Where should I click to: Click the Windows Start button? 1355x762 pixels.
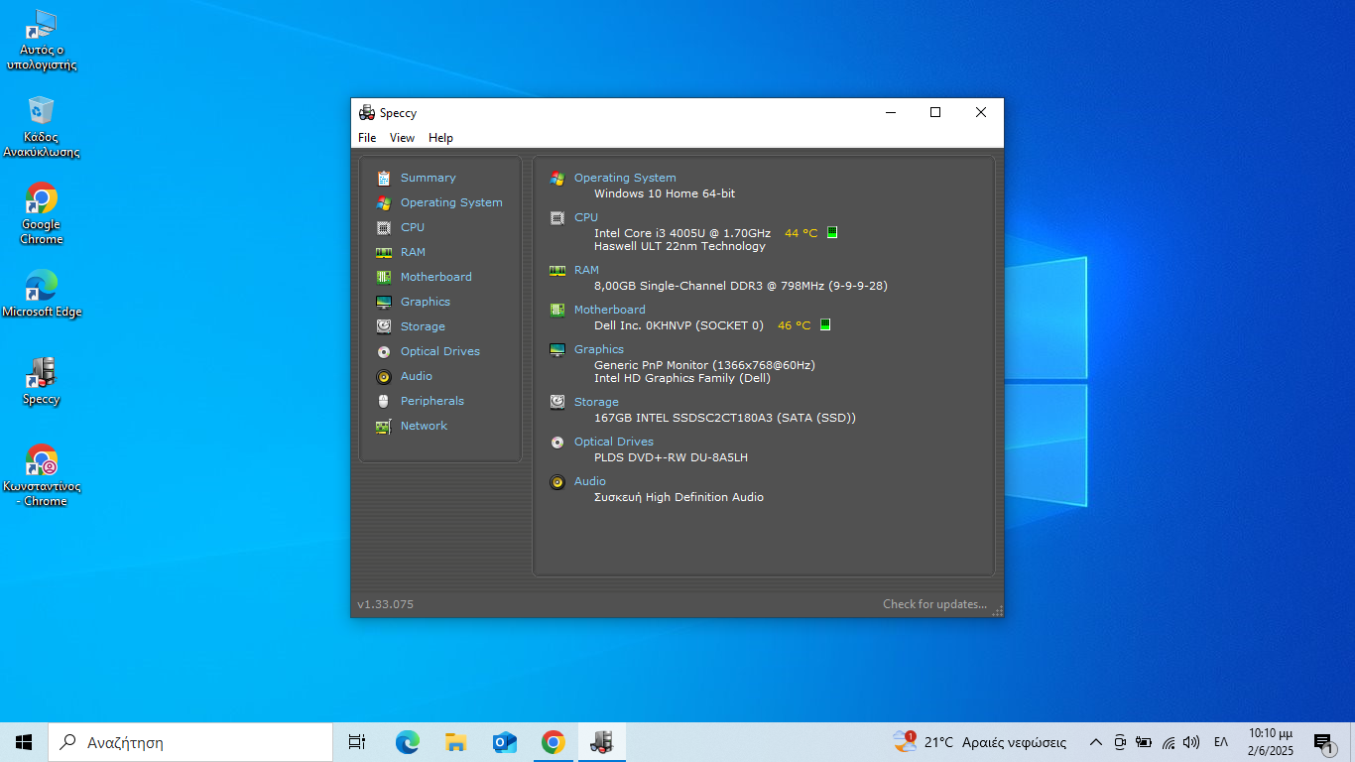tap(24, 742)
